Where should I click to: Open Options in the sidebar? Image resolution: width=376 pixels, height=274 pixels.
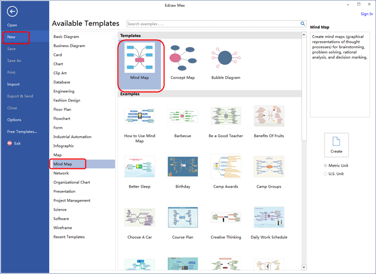point(14,120)
